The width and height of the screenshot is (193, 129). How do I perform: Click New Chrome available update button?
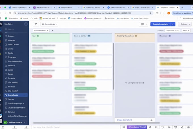[x=182, y=13]
